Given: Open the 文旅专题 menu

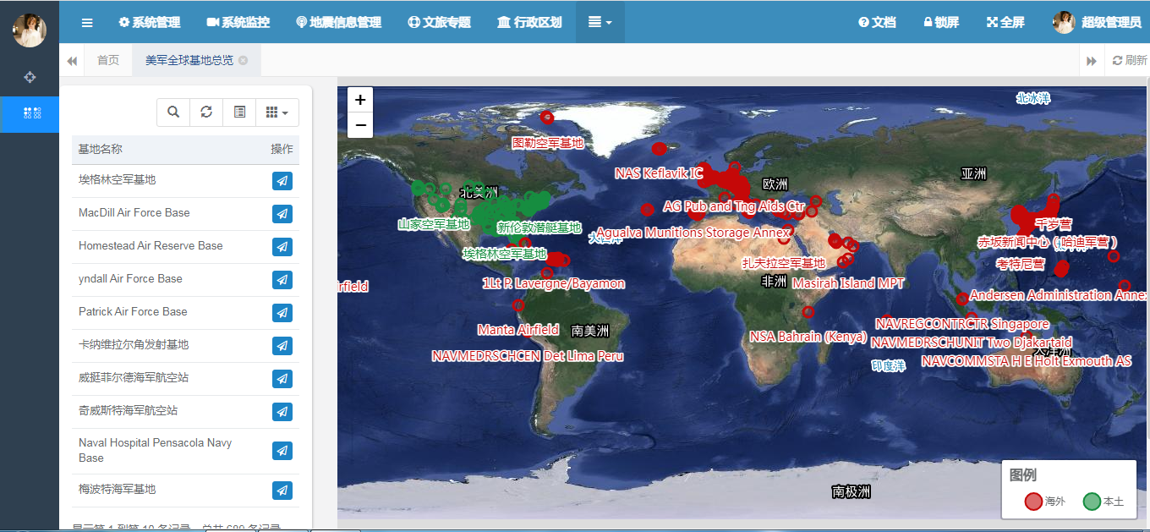Looking at the screenshot, I should click(x=440, y=23).
